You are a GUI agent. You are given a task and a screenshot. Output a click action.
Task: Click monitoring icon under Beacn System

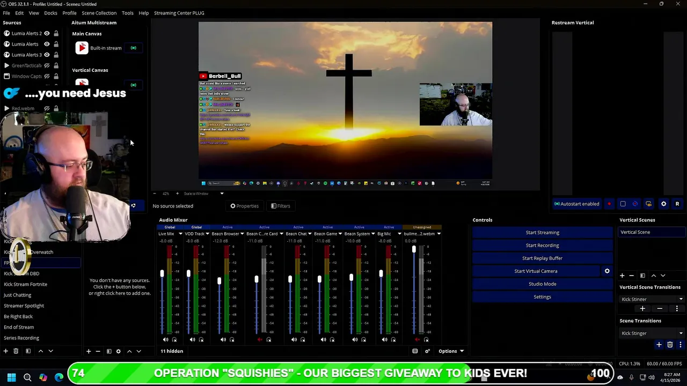(x=363, y=339)
